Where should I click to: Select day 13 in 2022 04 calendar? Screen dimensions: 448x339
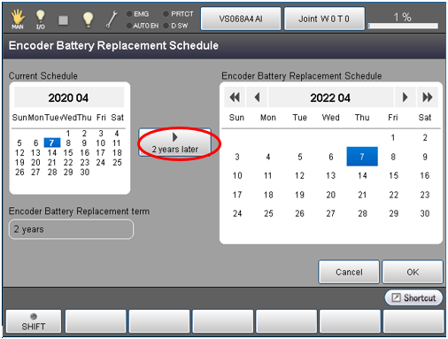click(x=331, y=175)
